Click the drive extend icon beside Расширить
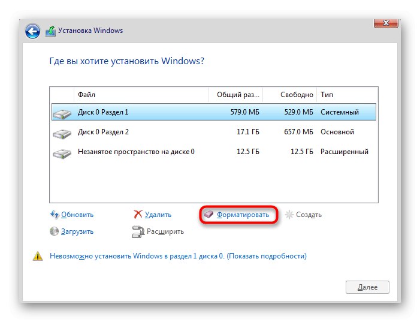The width and height of the screenshot is (420, 322). point(138,231)
